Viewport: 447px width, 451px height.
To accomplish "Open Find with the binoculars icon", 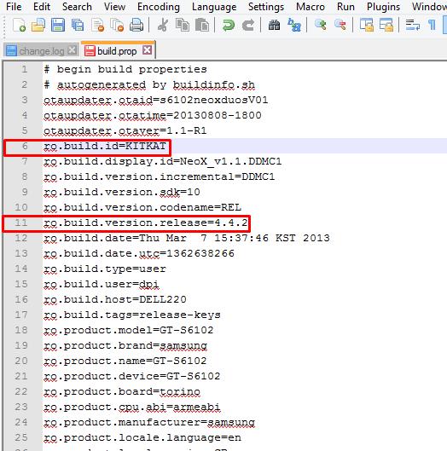I will (x=274, y=25).
